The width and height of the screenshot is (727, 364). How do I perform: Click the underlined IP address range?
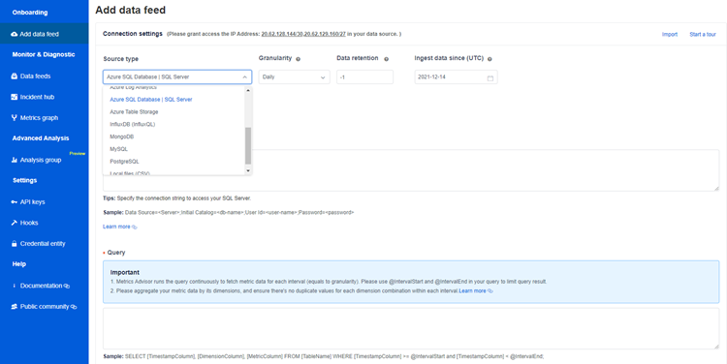coord(303,34)
